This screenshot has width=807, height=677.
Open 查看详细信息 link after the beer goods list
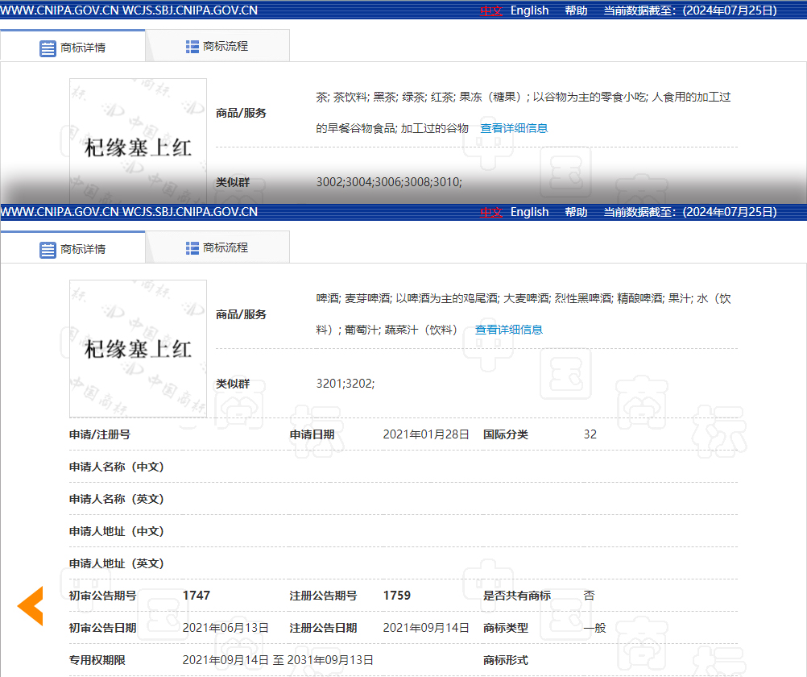508,330
